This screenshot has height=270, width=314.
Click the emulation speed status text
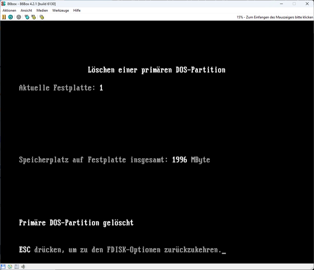pyautogui.click(x=275, y=17)
